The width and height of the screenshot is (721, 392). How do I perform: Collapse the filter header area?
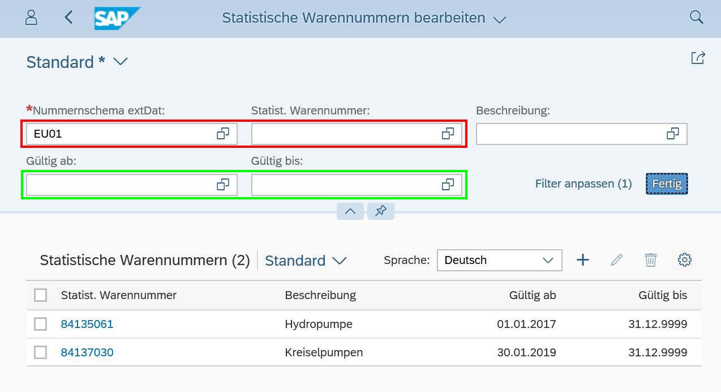coord(350,211)
